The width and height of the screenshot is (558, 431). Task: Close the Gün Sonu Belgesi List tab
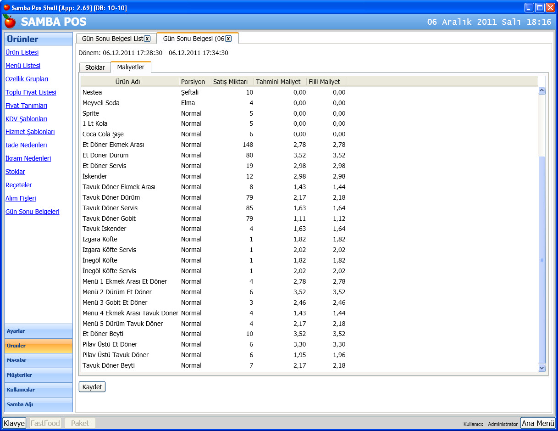[147, 39]
